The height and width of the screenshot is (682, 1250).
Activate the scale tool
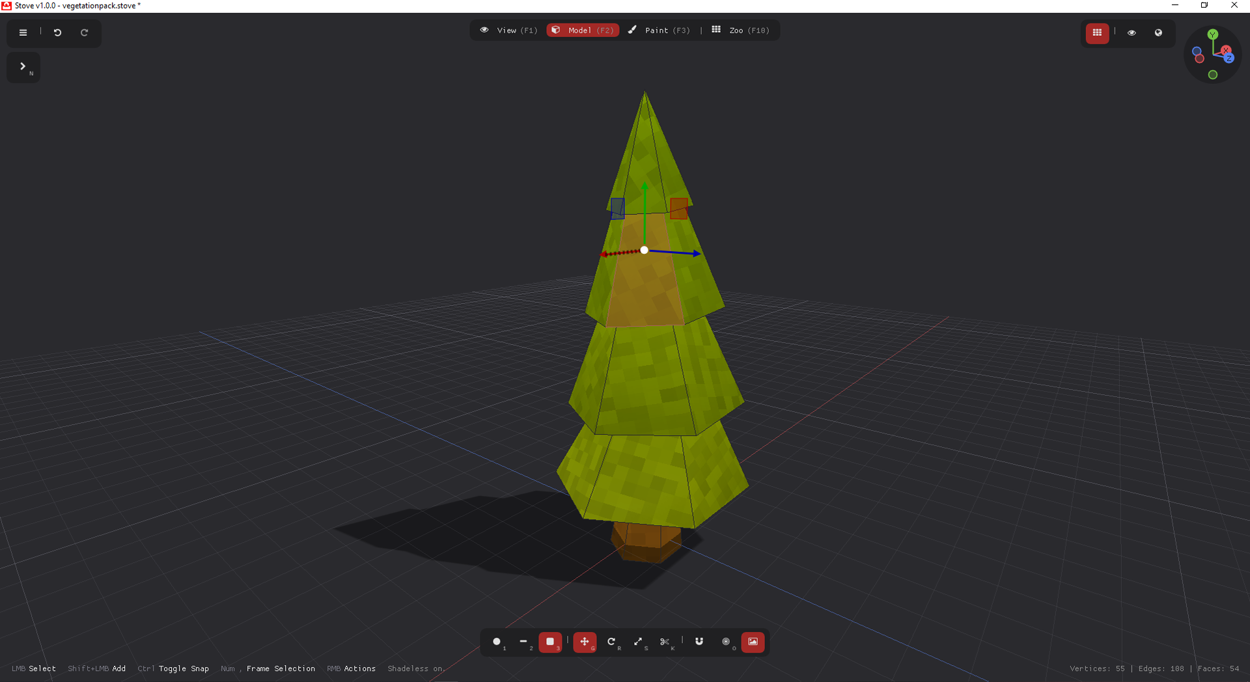point(639,642)
